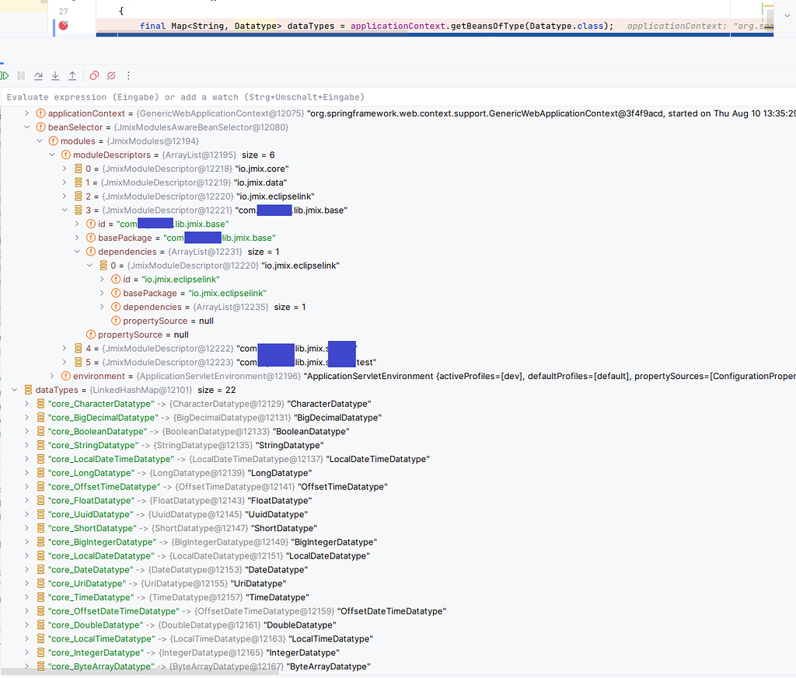Image resolution: width=796 pixels, height=678 pixels.
Task: Open the View Breakpoints dialog icon
Action: (x=95, y=75)
